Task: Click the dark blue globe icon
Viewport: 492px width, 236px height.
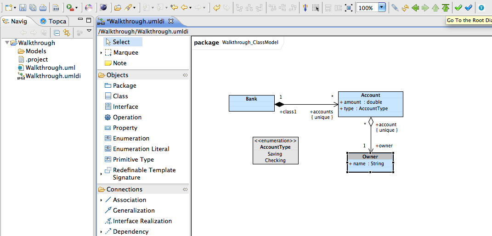Action: pyautogui.click(x=102, y=7)
